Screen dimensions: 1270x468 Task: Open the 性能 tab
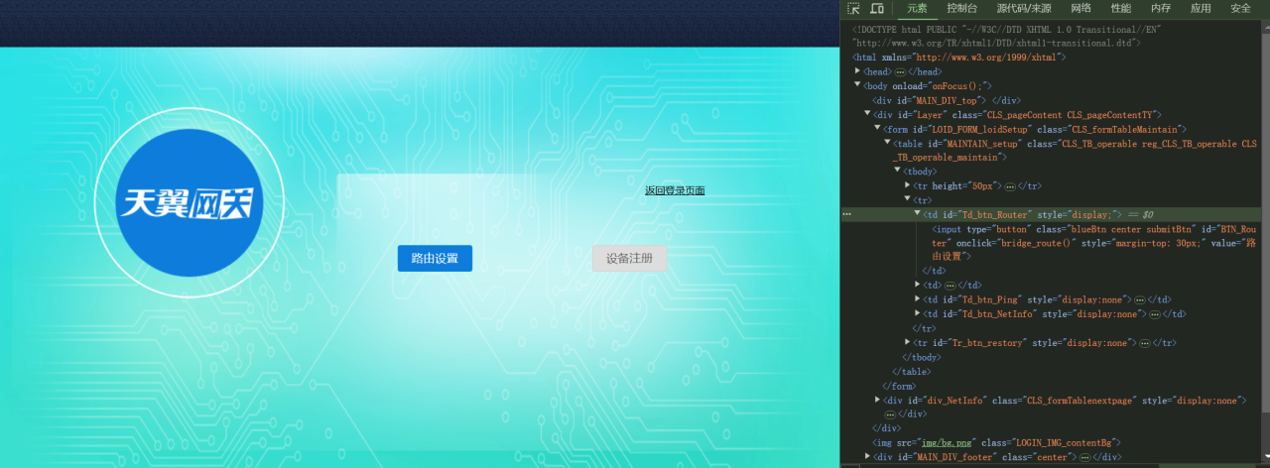coord(1121,8)
